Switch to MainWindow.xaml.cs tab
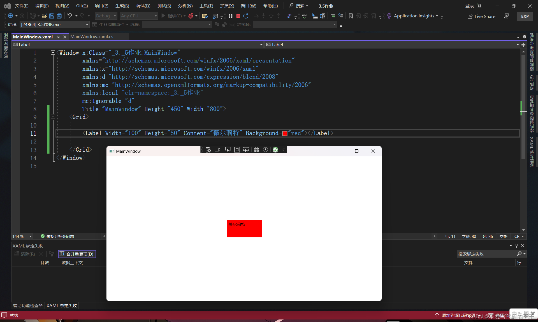This screenshot has width=538, height=322. click(x=92, y=37)
